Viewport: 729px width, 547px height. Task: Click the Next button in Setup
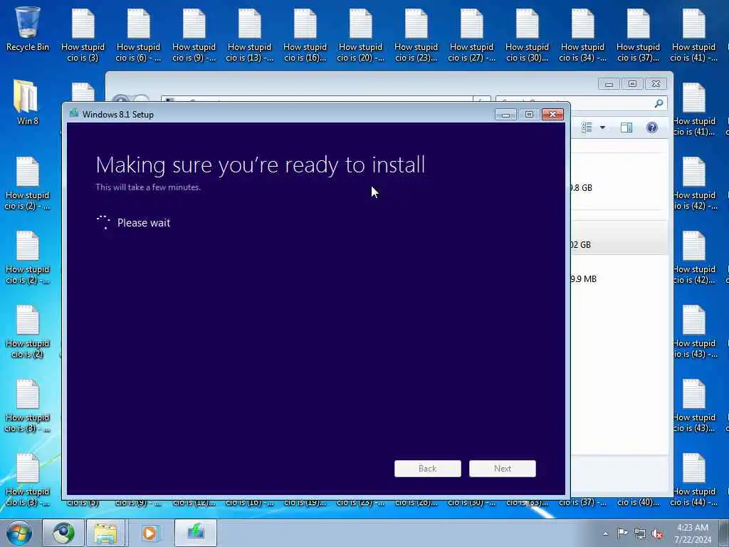[x=503, y=469]
